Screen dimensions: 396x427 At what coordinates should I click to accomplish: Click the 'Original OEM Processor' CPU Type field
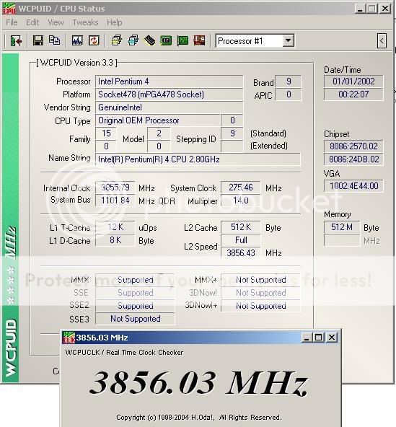tap(157, 120)
